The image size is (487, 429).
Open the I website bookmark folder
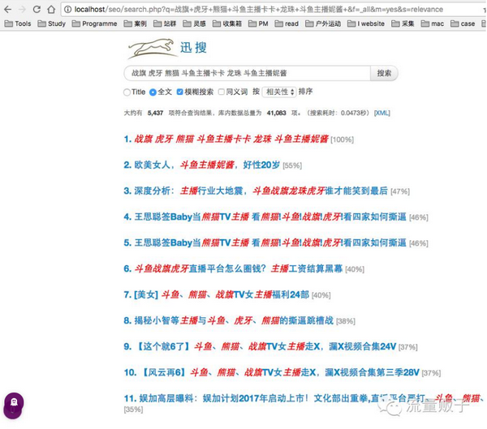[366, 24]
